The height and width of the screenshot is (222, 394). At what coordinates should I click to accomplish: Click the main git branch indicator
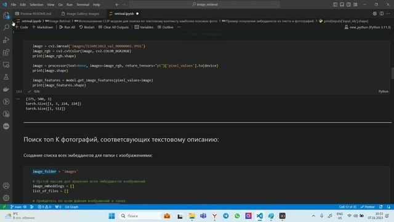click(x=16, y=207)
